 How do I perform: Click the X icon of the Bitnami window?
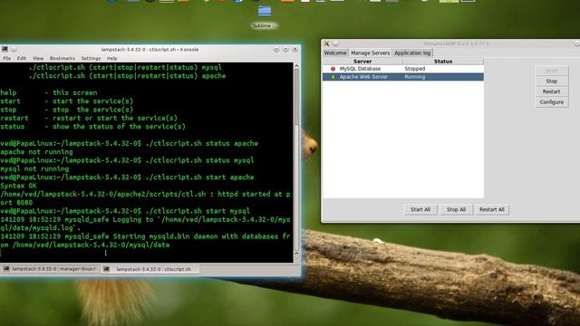(x=326, y=43)
